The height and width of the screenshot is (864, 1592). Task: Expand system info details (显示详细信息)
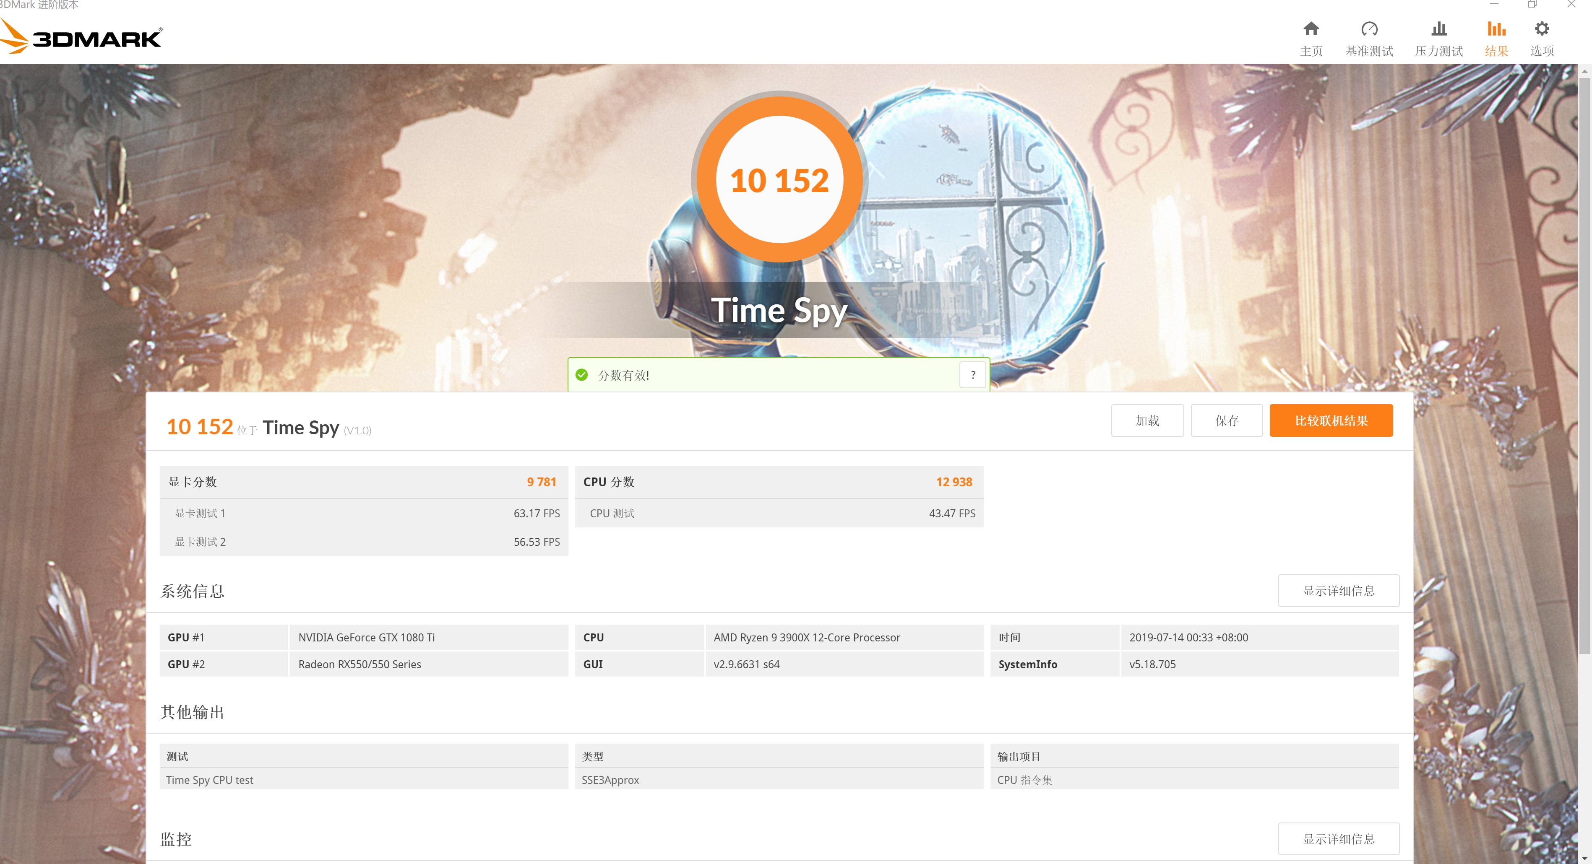click(x=1338, y=591)
